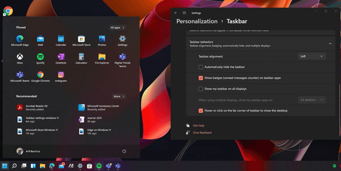
Task: Uncheck Hover or click far corner option
Action: [201, 111]
